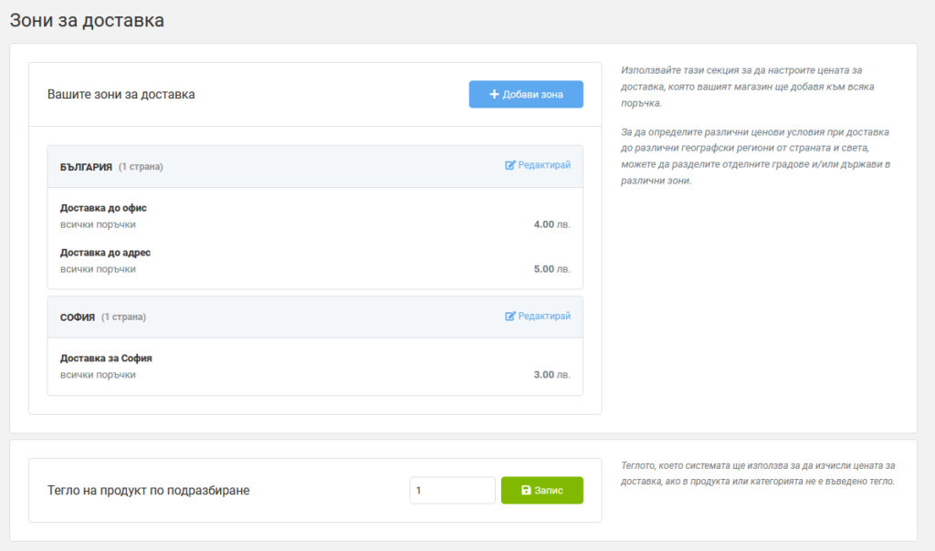Click the (1 страна) label beside СОФИЯ
Viewport: 935px width, 551px height.
pos(123,317)
